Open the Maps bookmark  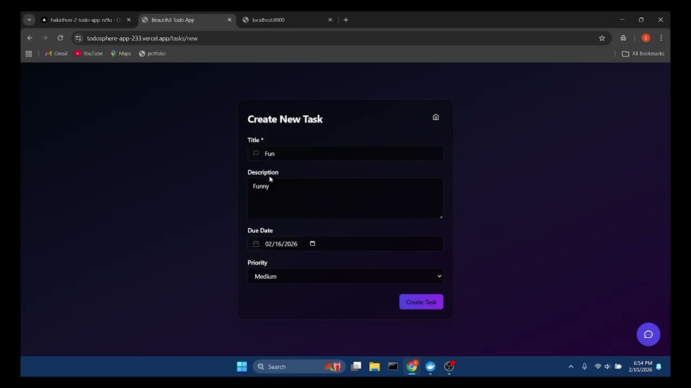(x=121, y=53)
